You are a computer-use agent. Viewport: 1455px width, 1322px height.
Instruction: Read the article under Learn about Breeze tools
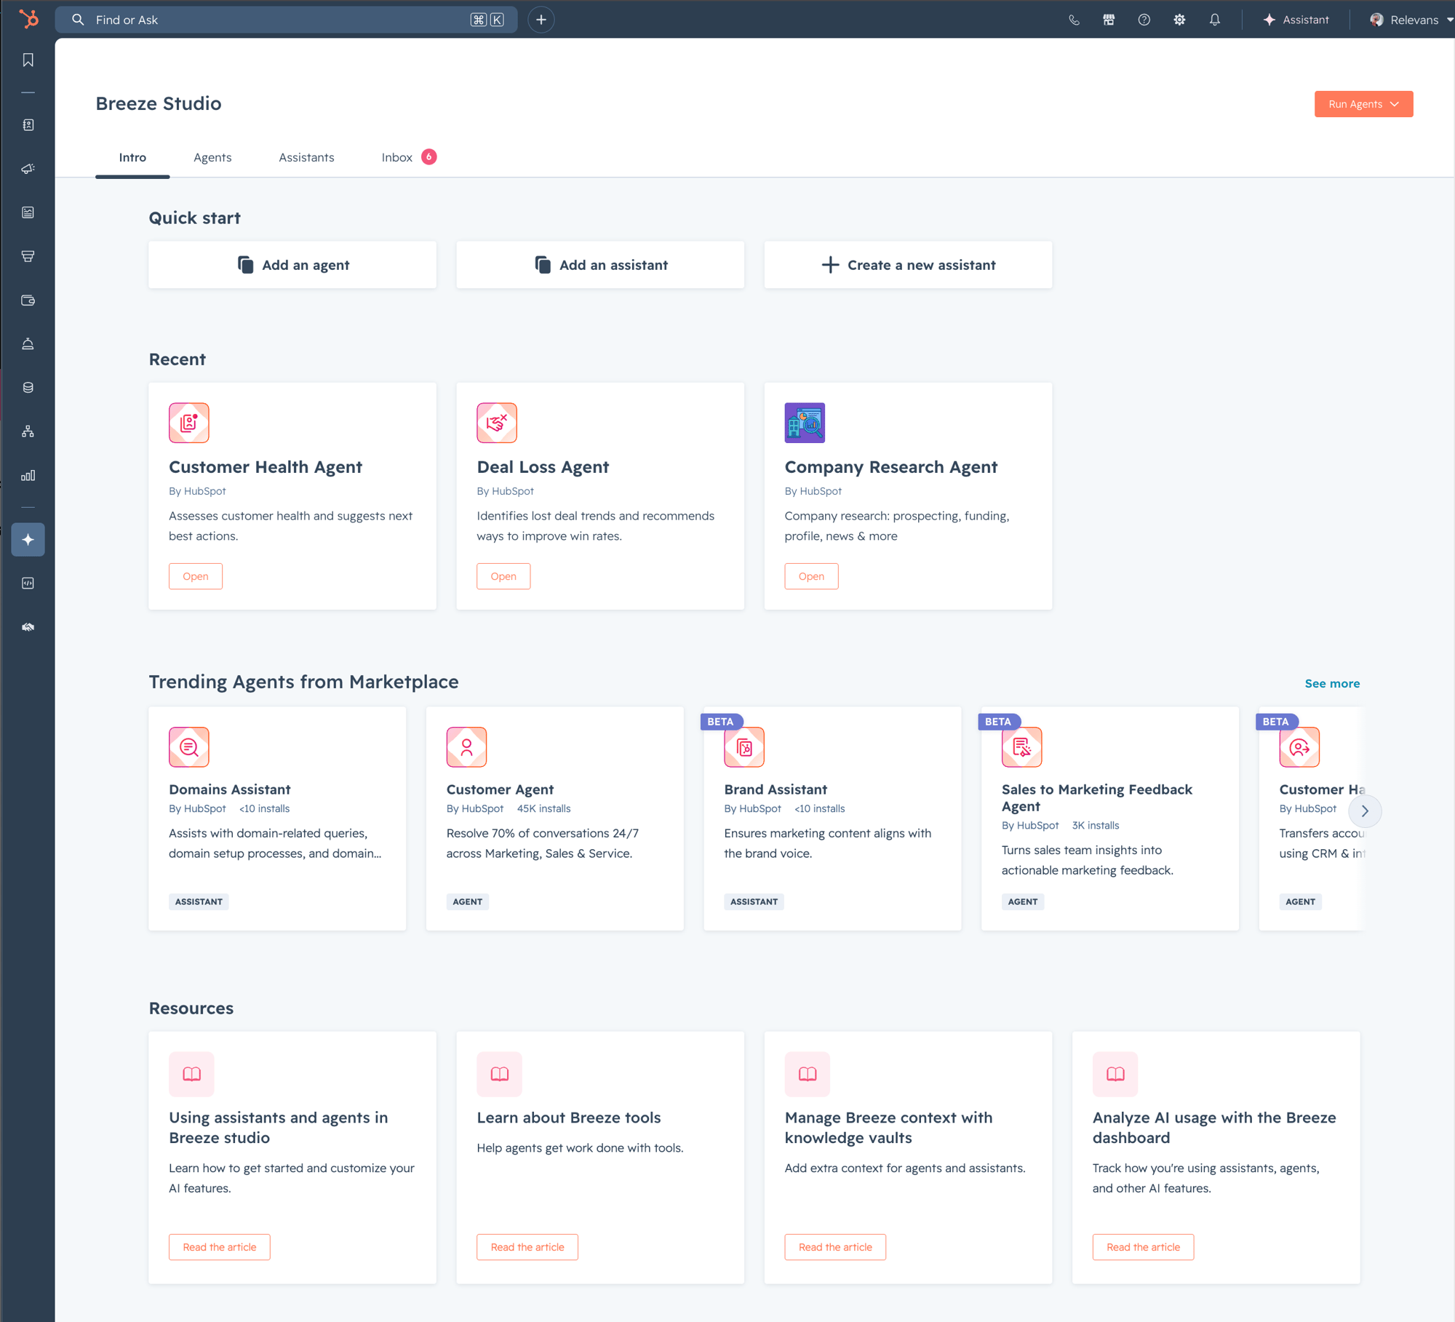coord(527,1247)
